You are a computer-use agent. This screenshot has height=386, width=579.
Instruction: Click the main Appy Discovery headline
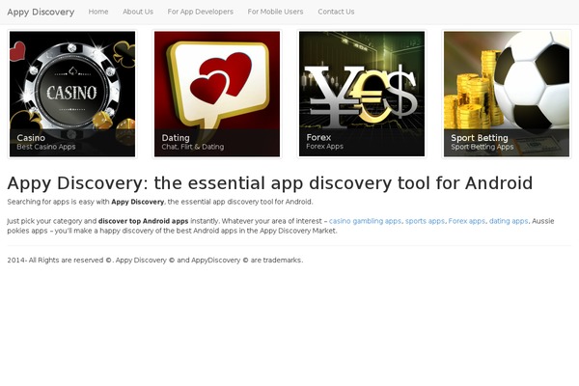270,183
